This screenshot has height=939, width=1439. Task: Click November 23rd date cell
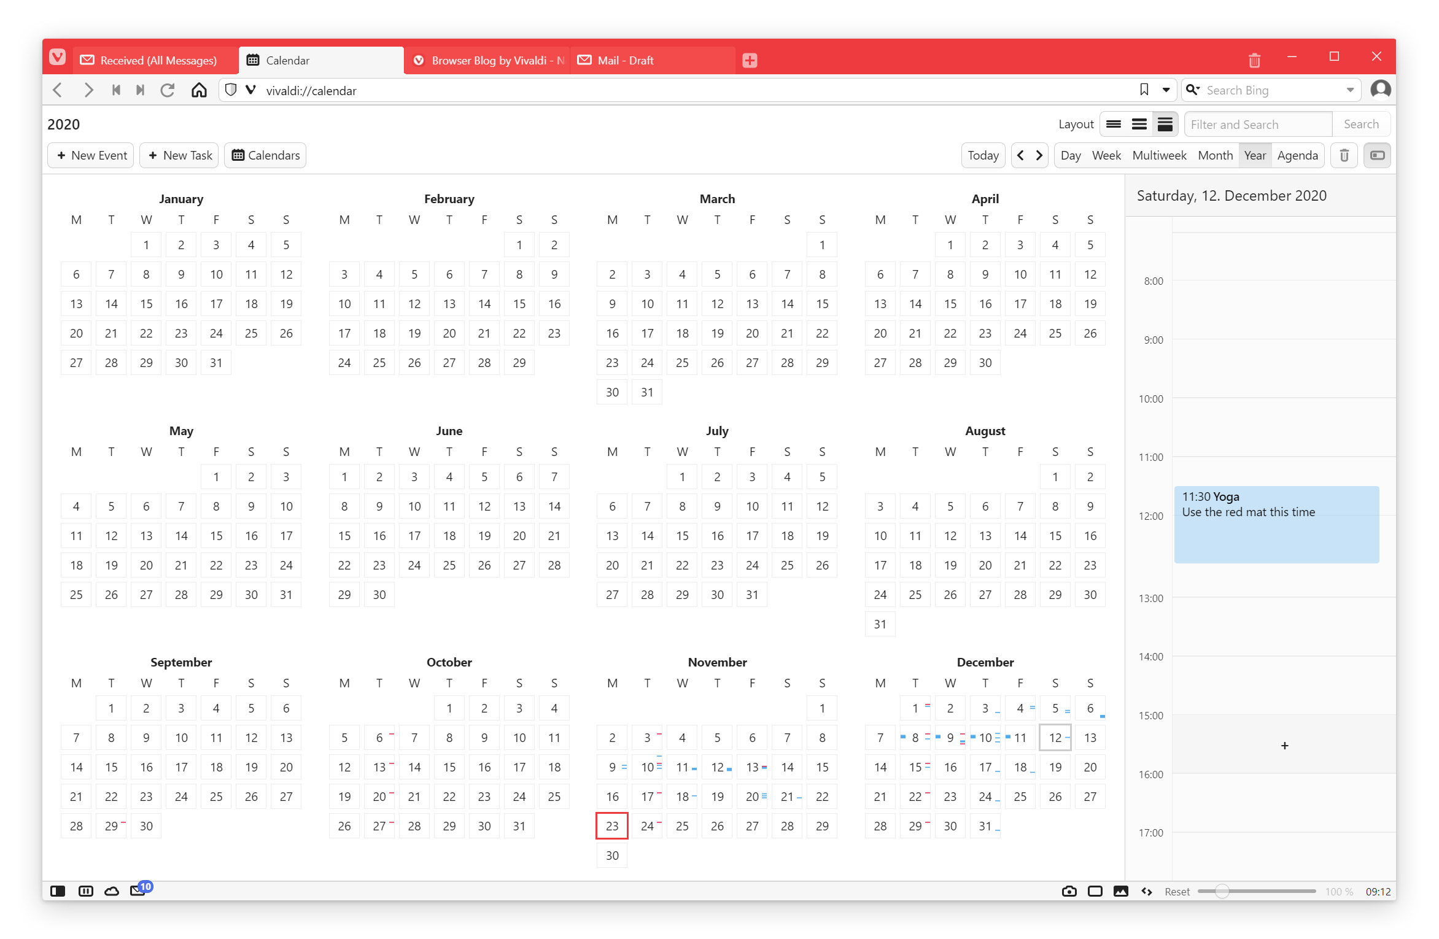tap(611, 826)
